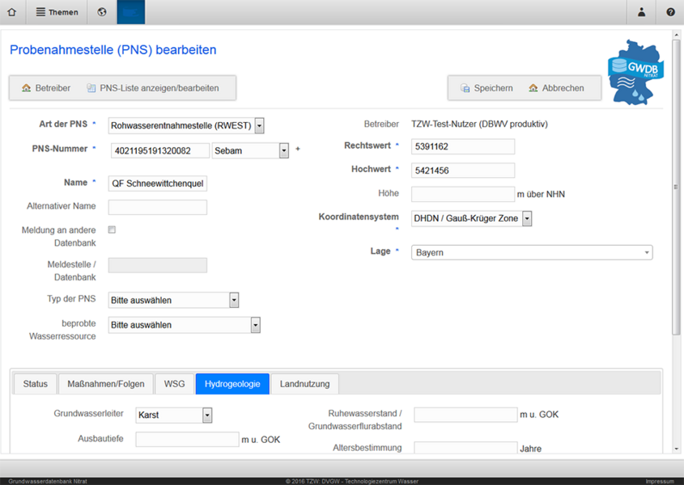Click the globe icon in top bar
Image resolution: width=684 pixels, height=485 pixels.
pos(102,12)
